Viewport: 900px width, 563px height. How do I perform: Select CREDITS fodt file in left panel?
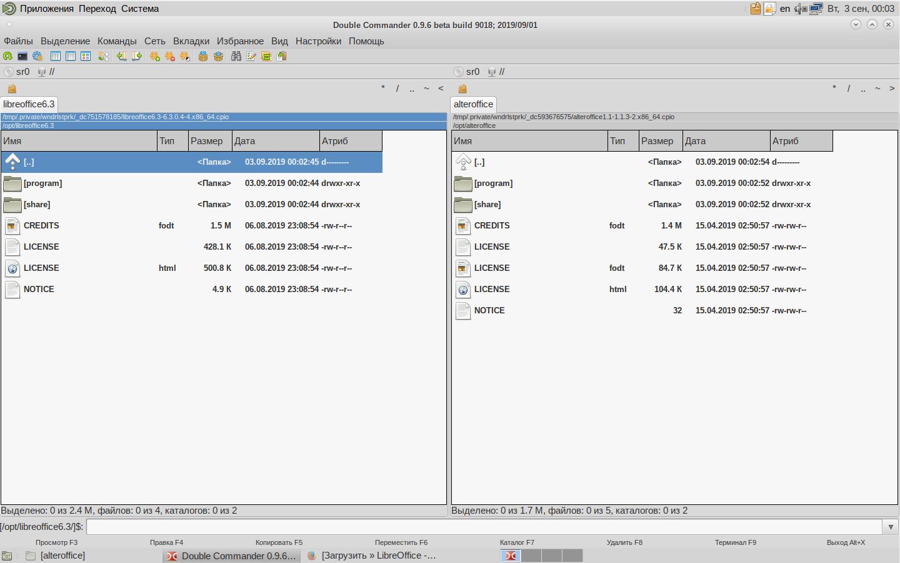click(x=192, y=226)
